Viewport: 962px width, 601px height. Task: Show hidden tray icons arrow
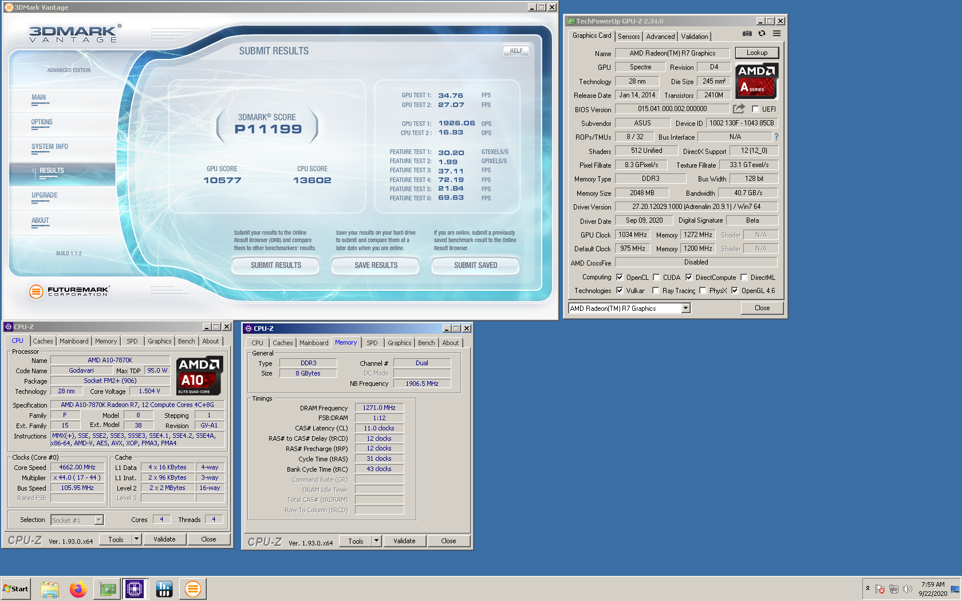point(868,588)
